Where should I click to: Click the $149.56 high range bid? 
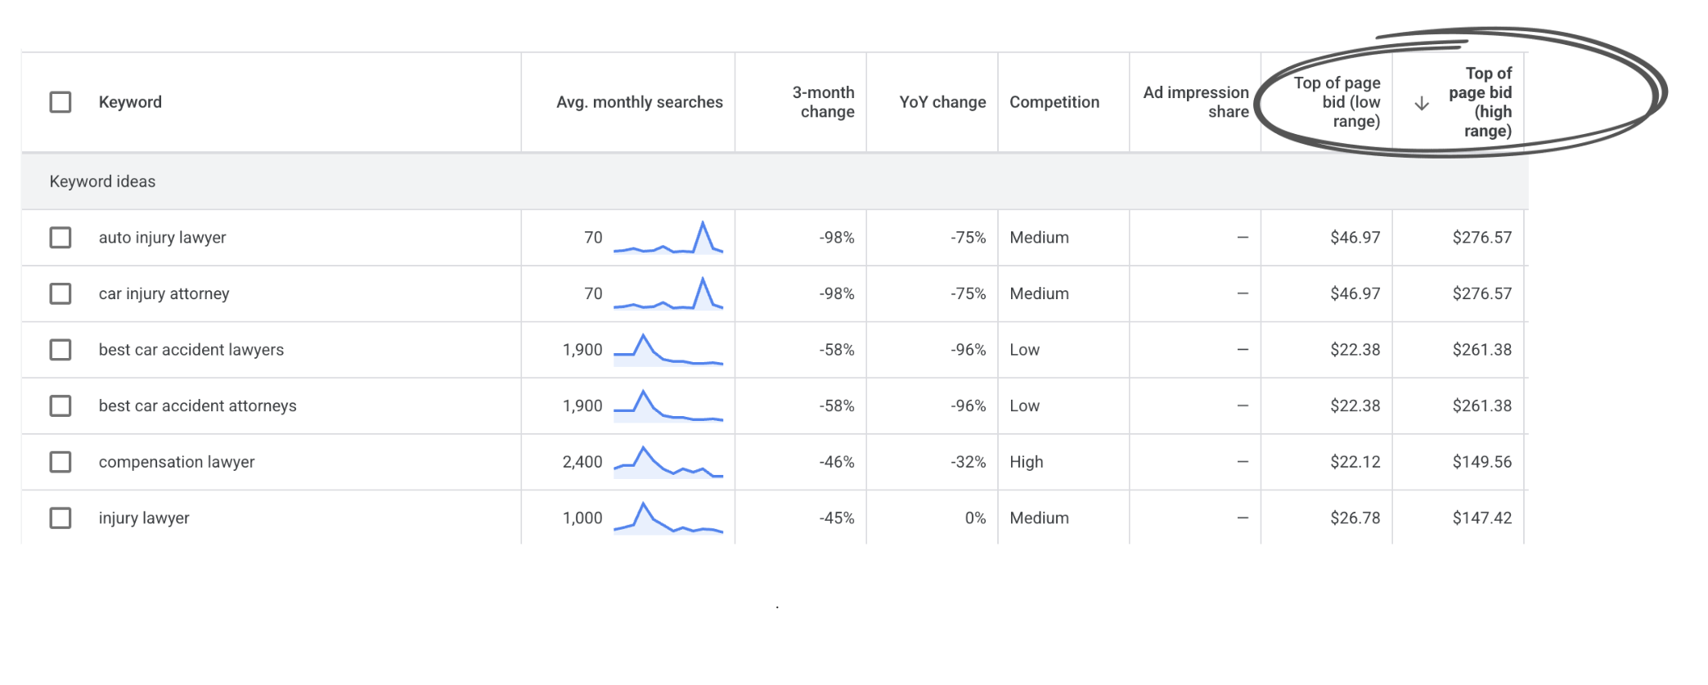(x=1482, y=462)
